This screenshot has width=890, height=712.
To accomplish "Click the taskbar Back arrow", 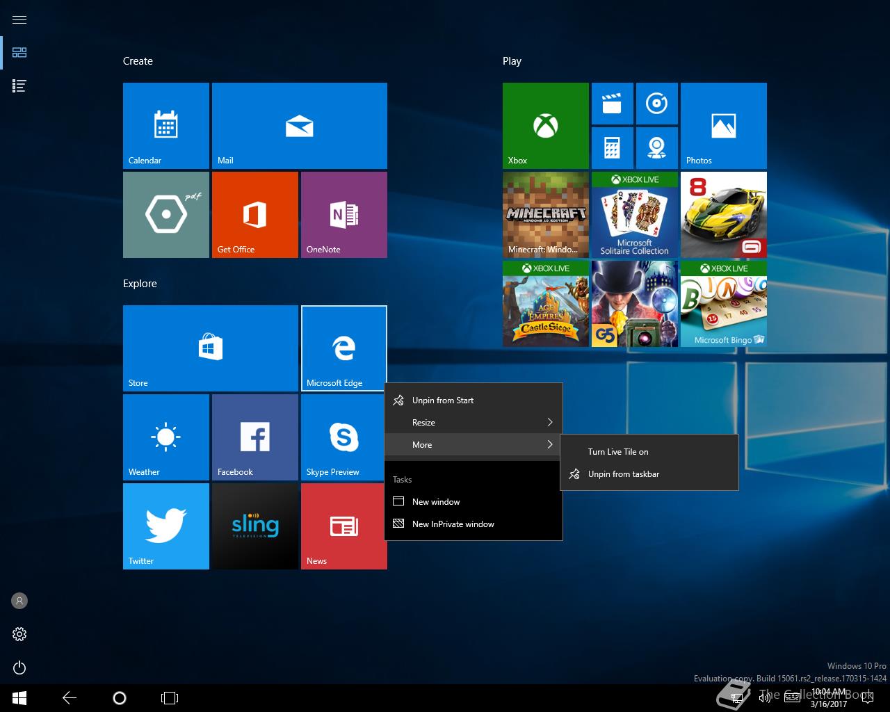I will [70, 698].
